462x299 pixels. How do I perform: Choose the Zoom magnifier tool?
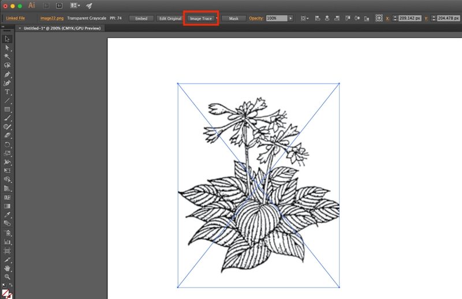point(8,277)
